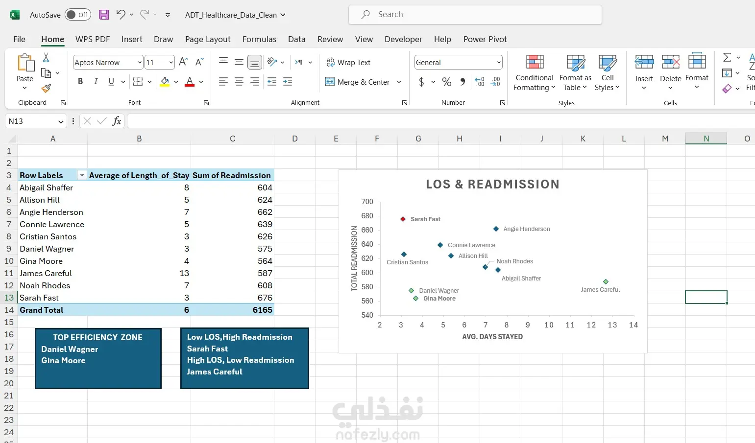
Task: Click the Save icon in title bar
Action: (104, 15)
